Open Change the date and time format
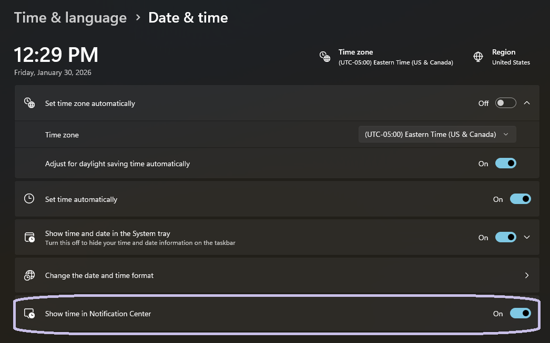 coord(276,275)
